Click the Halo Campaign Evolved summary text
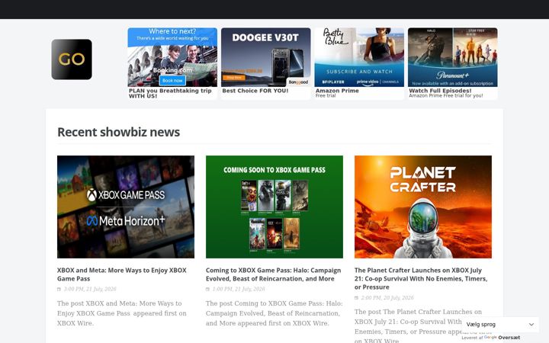The width and height of the screenshot is (549, 343). [274, 313]
